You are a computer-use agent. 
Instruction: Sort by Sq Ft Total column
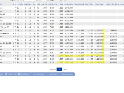tap(59, 4)
